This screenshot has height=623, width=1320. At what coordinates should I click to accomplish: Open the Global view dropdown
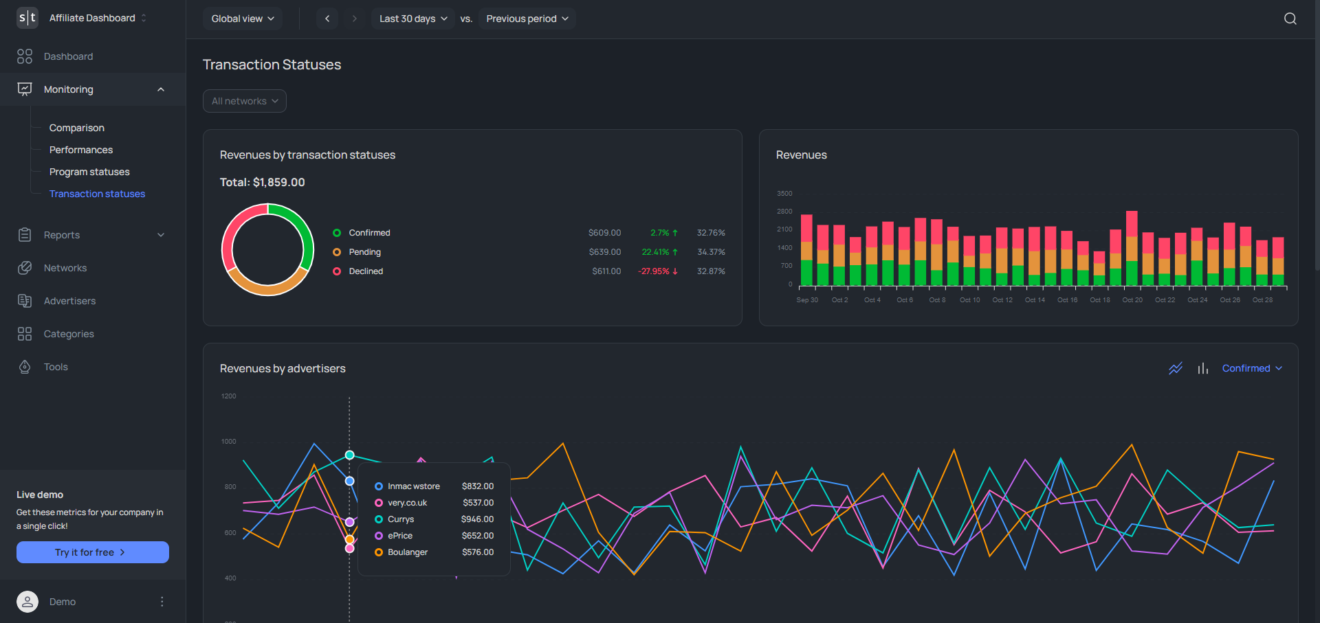(x=243, y=19)
